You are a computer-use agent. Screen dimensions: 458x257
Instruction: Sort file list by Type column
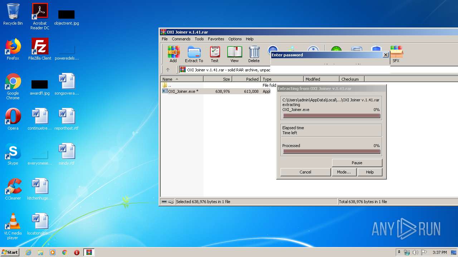pyautogui.click(x=282, y=79)
